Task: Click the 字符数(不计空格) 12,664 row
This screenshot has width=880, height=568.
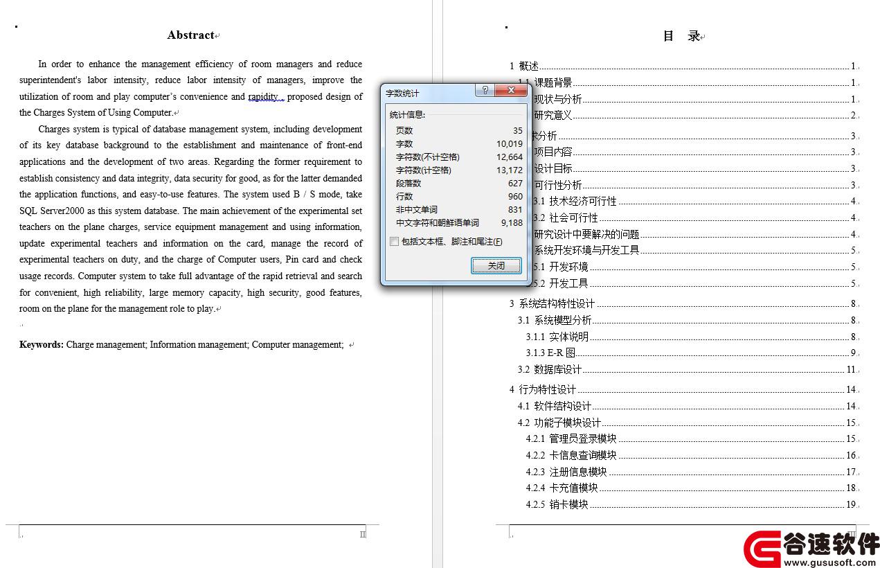Action: pyautogui.click(x=459, y=157)
